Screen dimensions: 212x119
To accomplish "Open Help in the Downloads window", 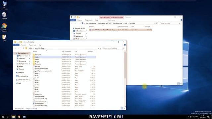I will [181, 20].
